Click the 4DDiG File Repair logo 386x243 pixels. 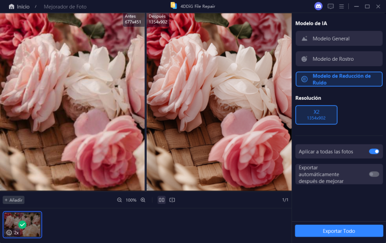[174, 6]
